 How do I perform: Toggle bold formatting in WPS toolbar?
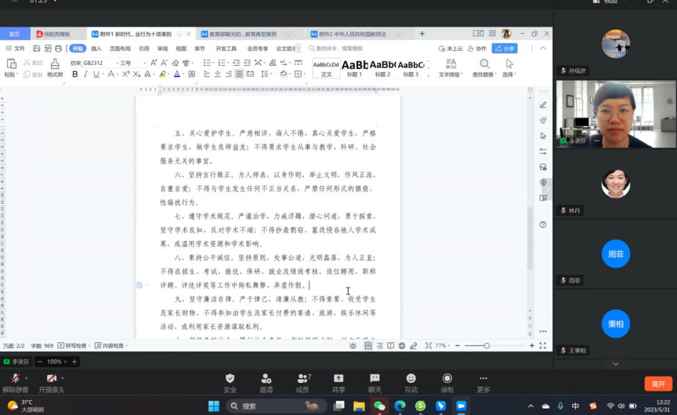pos(75,74)
